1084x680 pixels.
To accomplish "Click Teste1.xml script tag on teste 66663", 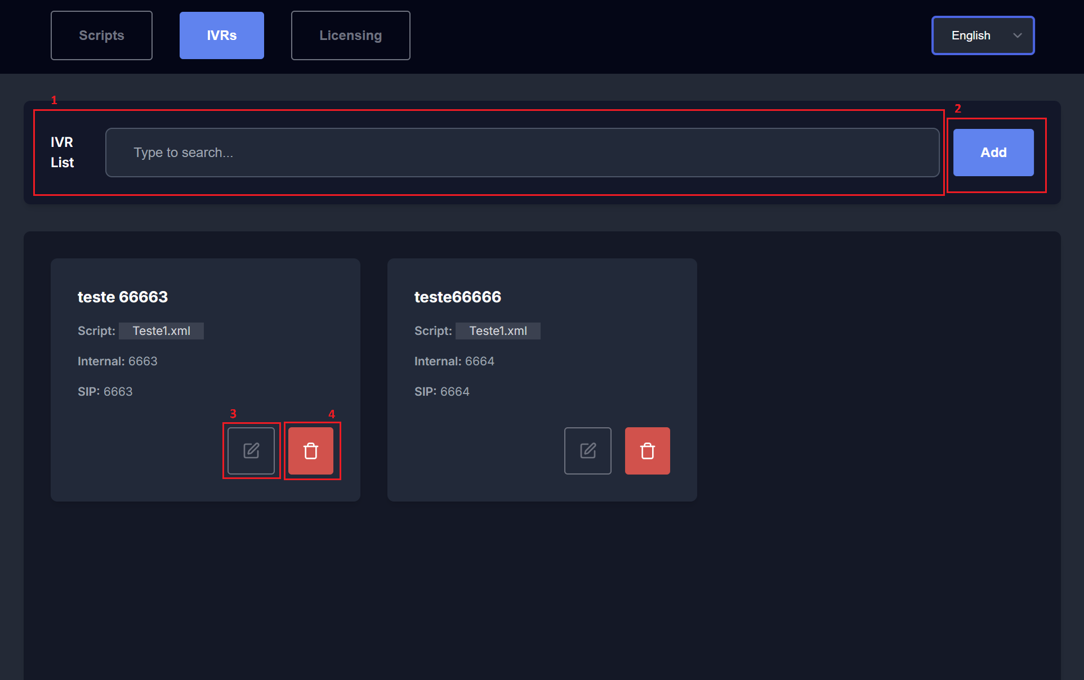I will (161, 331).
